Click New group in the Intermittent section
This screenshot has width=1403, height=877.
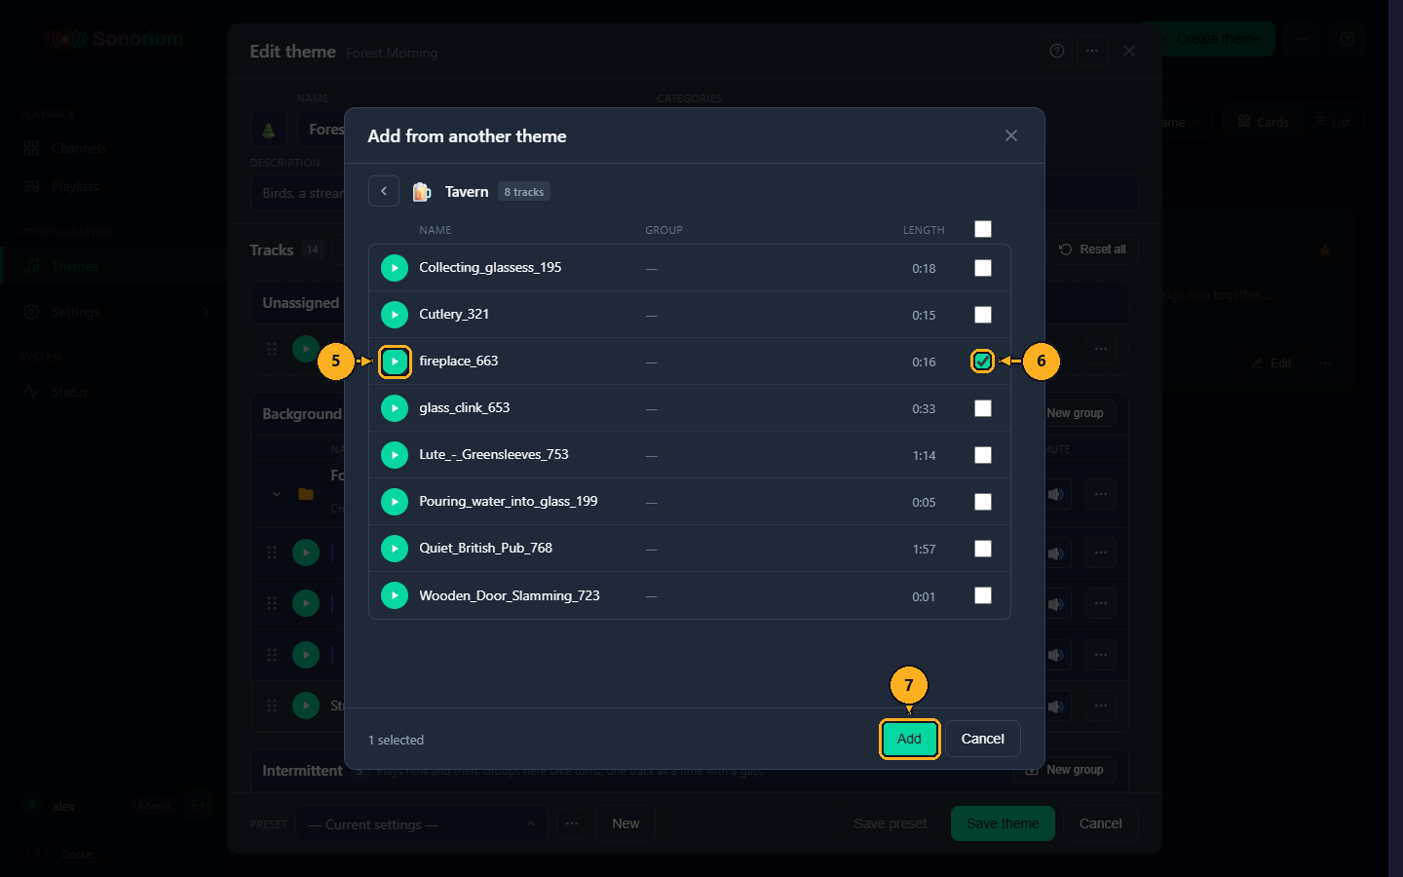1064,770
